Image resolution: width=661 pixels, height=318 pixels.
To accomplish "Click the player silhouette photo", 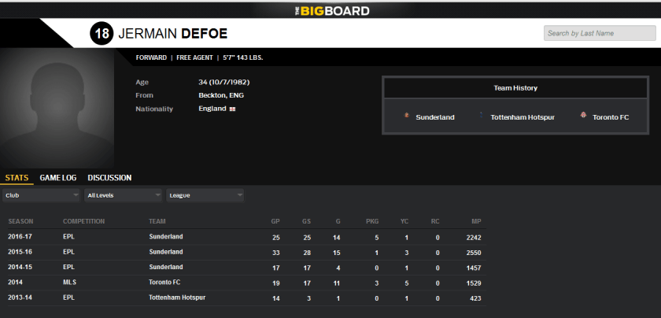I will [x=57, y=109].
